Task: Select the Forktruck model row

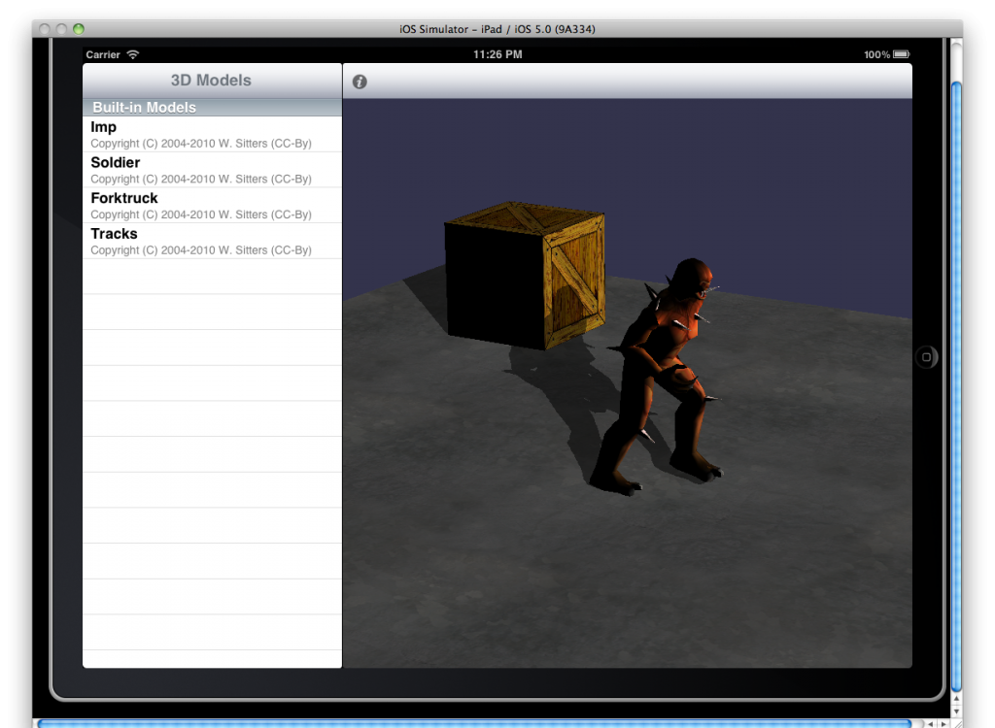Action: pyautogui.click(x=212, y=206)
